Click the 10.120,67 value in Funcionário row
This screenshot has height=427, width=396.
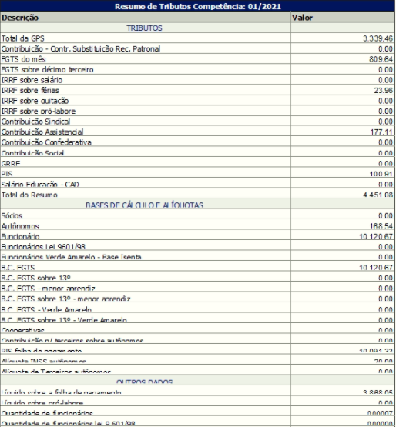(376, 236)
